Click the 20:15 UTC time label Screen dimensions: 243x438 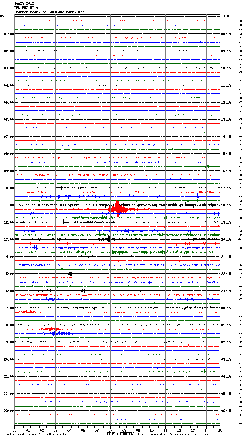(x=226, y=240)
